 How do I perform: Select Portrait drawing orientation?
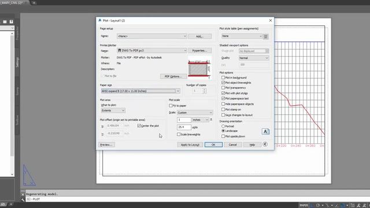pyautogui.click(x=223, y=126)
